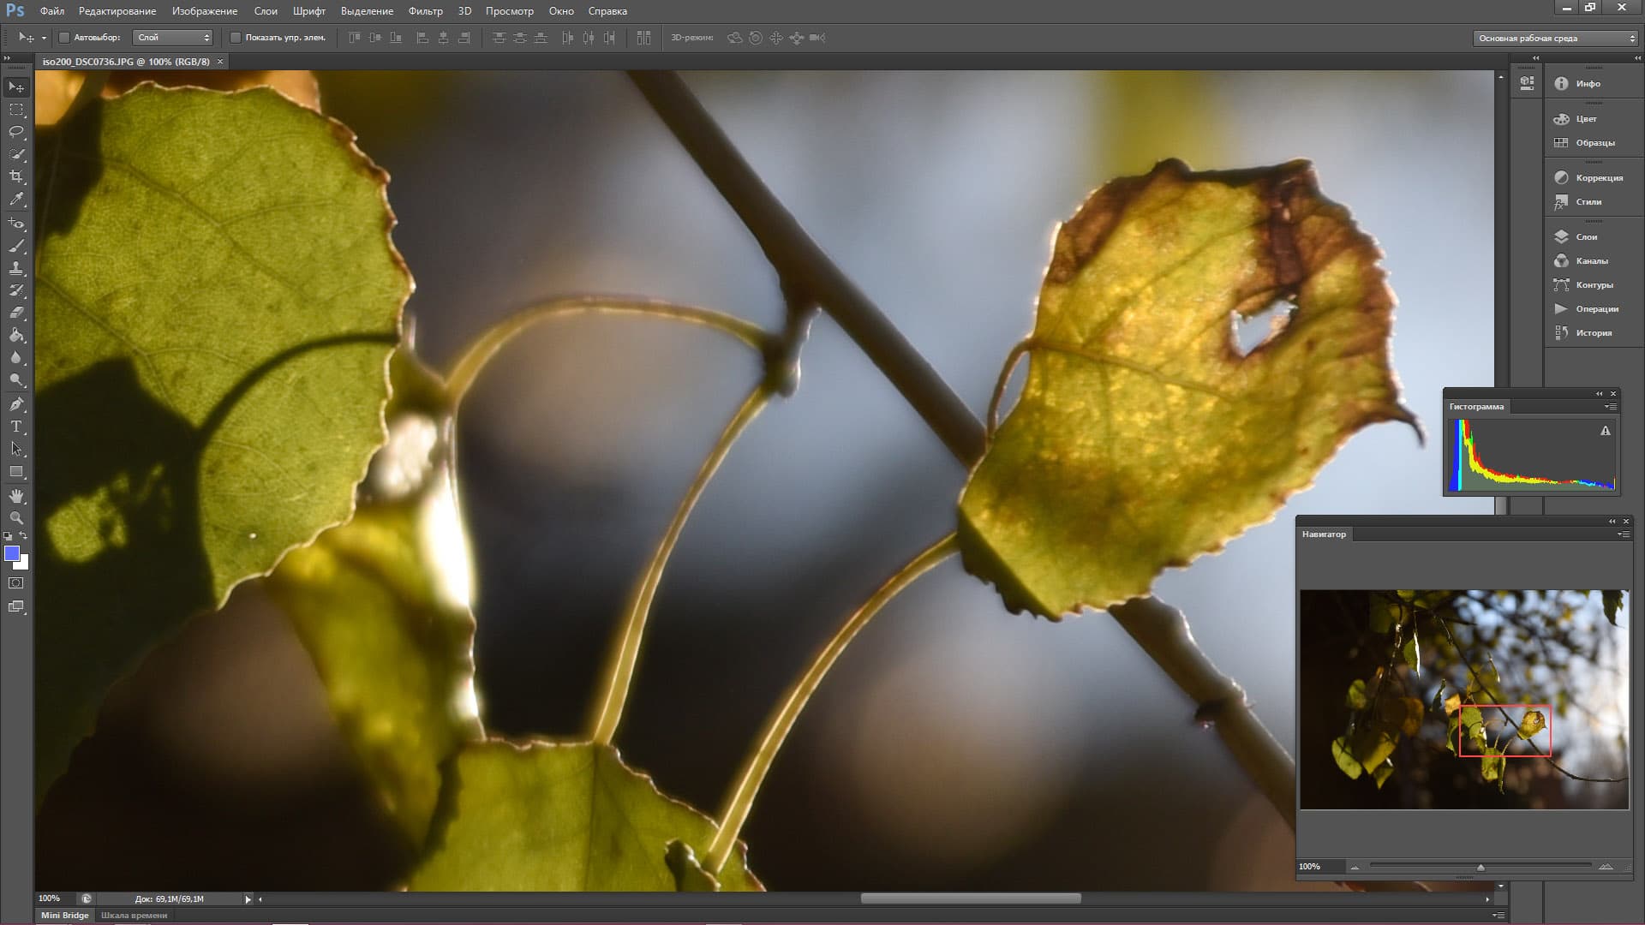
Task: Select the Zoom tool
Action: (x=16, y=518)
